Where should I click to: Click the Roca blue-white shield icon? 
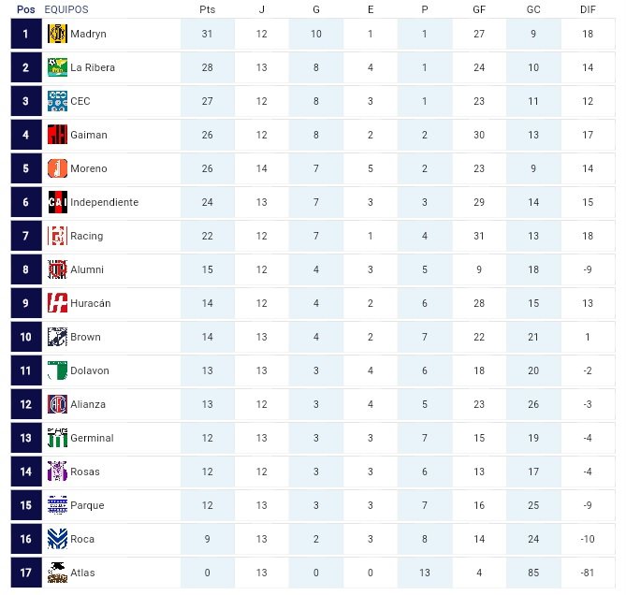[x=57, y=539]
